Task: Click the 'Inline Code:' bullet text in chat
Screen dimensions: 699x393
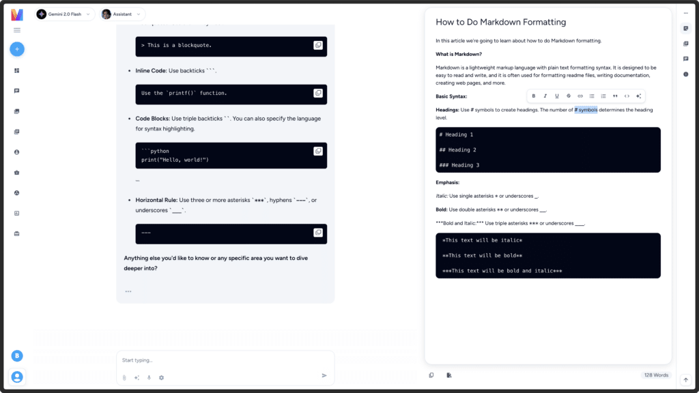Action: point(151,71)
